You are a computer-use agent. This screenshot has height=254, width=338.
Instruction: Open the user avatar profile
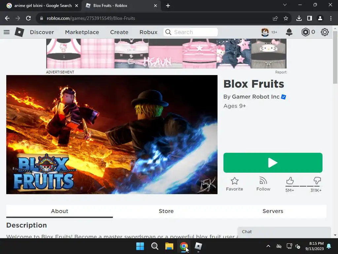point(265,32)
